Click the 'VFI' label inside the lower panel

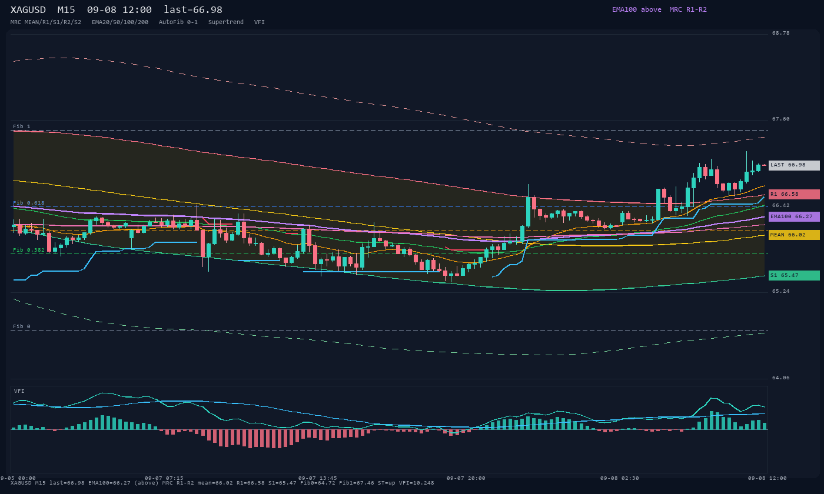(19, 391)
